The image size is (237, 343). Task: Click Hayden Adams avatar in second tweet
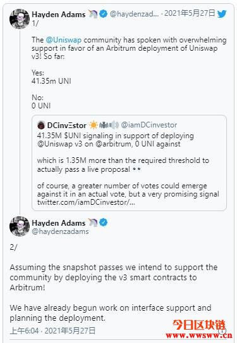(20, 226)
